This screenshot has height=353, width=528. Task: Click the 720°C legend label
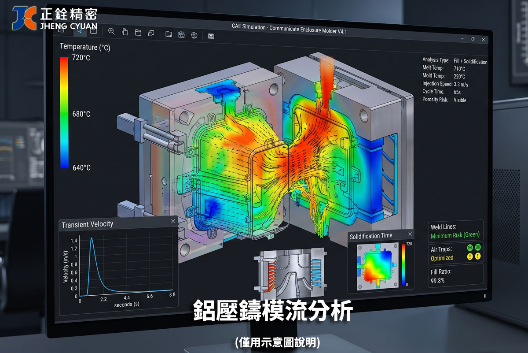[x=81, y=58]
